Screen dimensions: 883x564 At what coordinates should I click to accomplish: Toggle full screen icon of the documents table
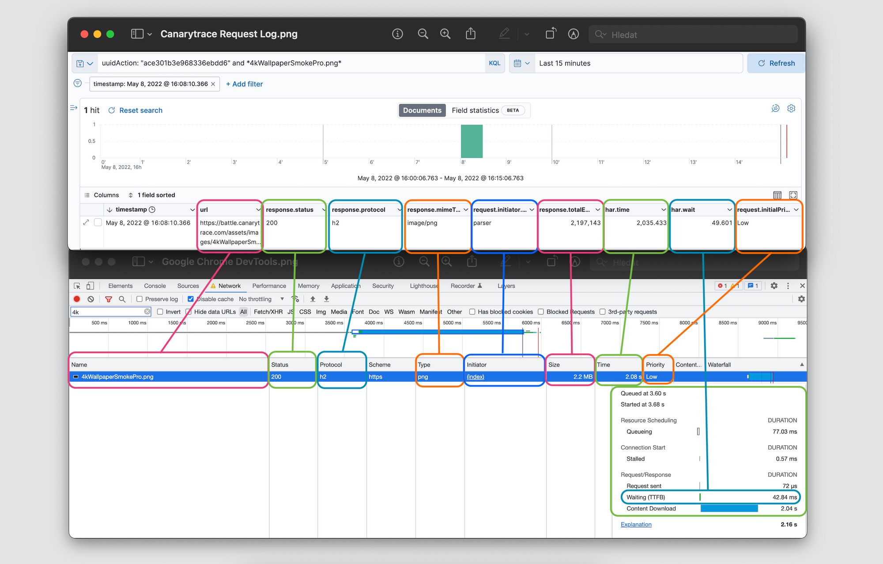point(793,195)
